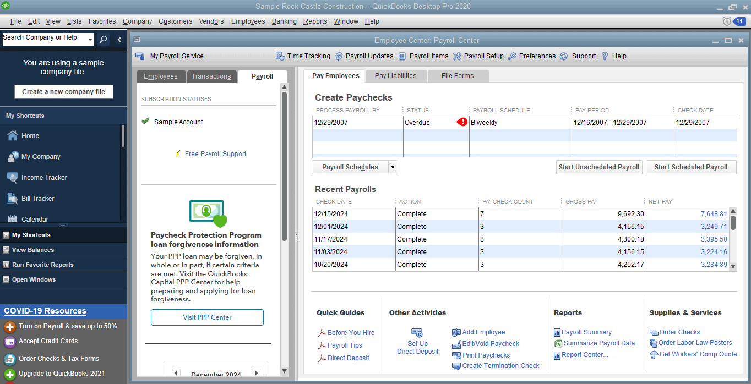The width and height of the screenshot is (751, 384).
Task: Switch to the Employees tab
Action: 161,76
